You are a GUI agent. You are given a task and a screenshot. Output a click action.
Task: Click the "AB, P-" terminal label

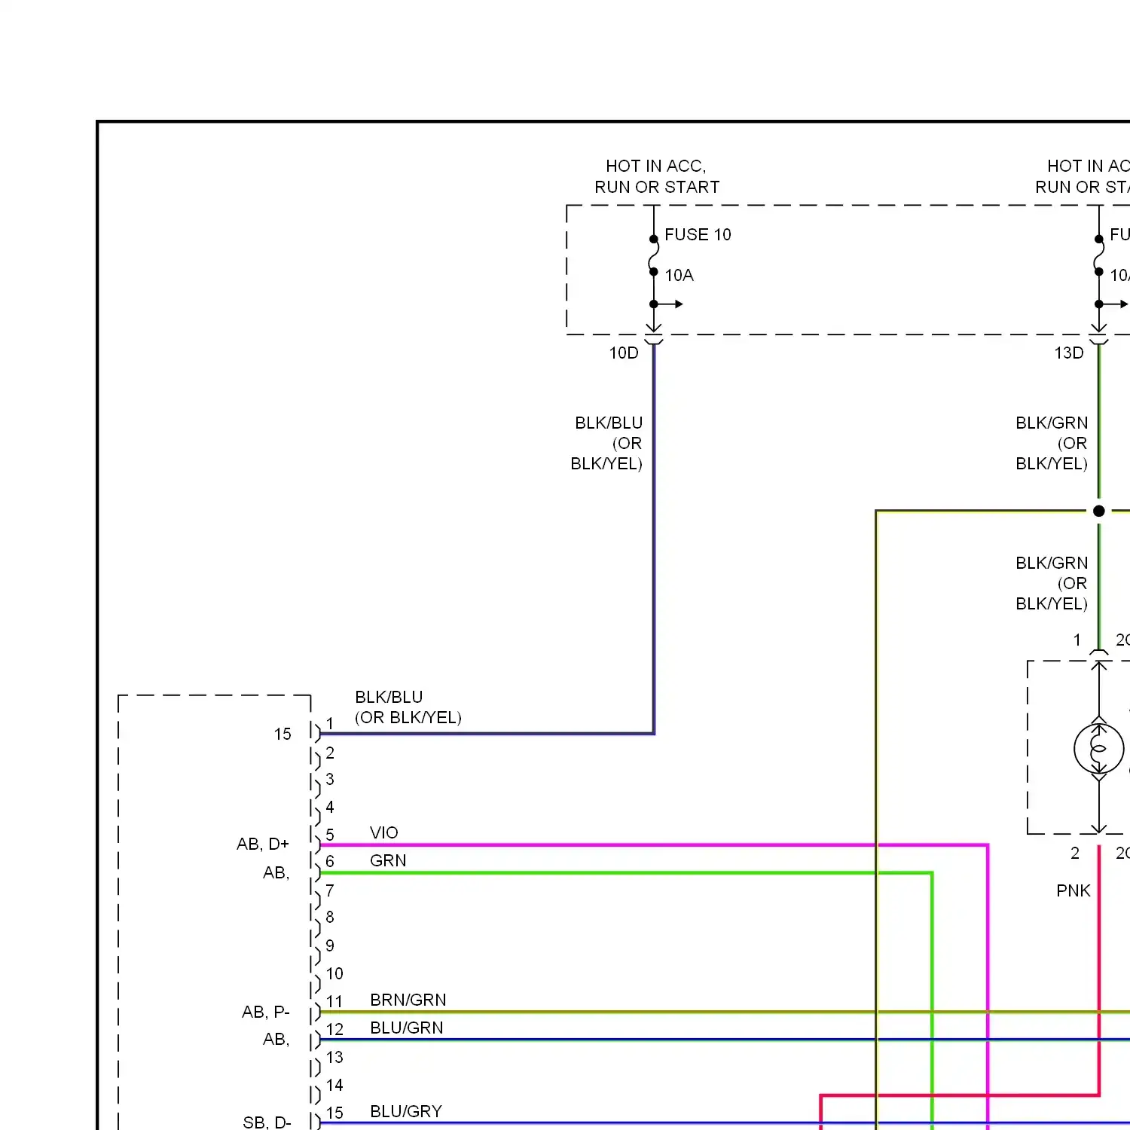[266, 1012]
